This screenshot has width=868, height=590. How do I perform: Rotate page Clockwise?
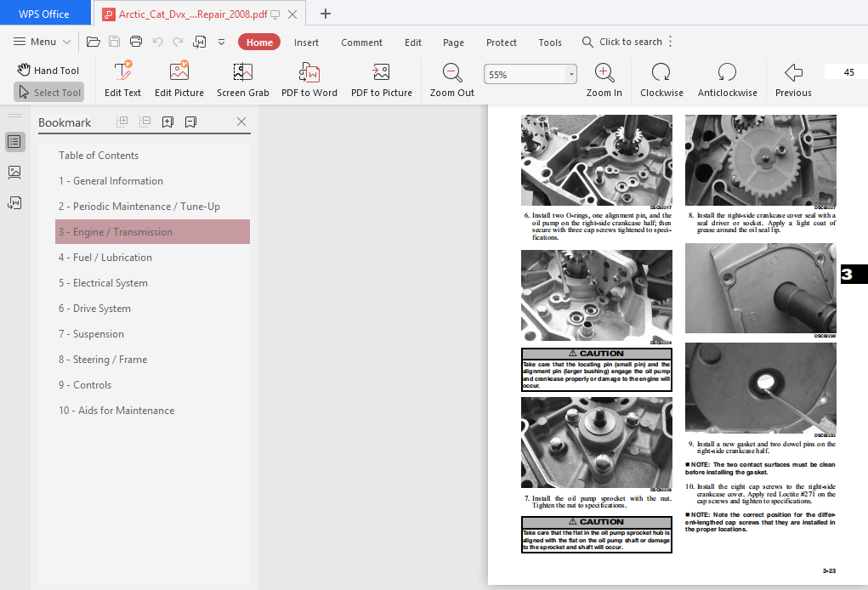coord(661,79)
